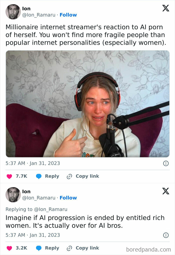175x255 pixels.
Task: Toggle the like heart on the reply tweet
Action: coord(9,248)
